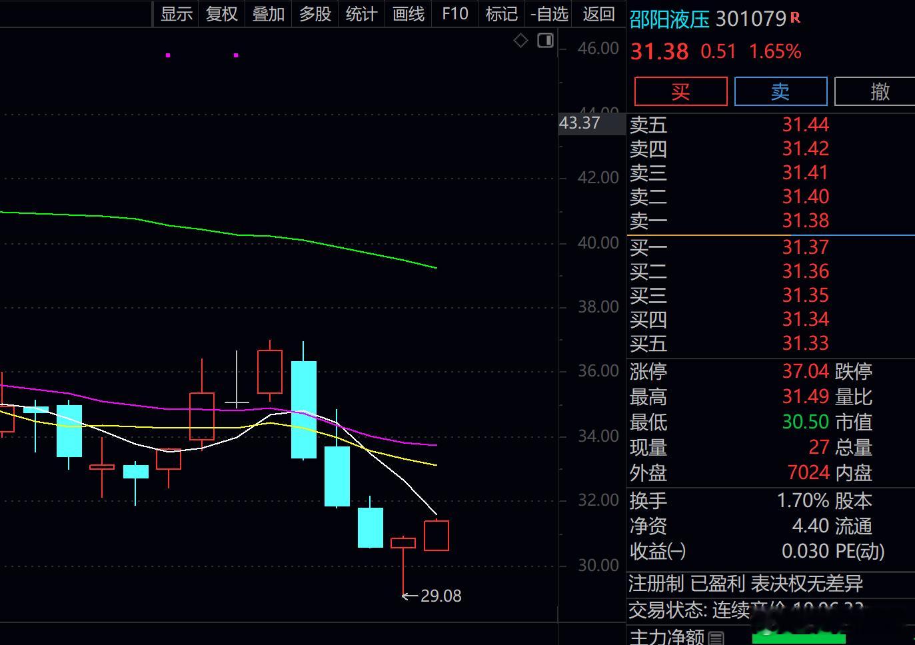Select the 卖一 price 31.38
The width and height of the screenshot is (915, 645).
pos(805,221)
